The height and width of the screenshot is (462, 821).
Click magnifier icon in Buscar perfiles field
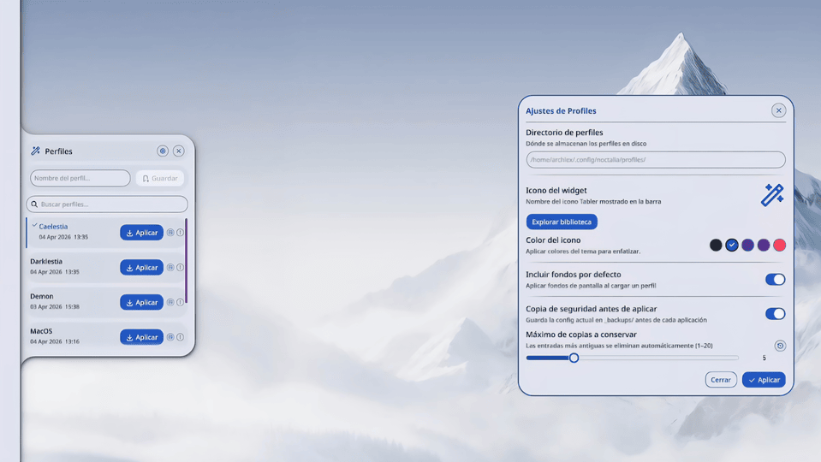[34, 204]
